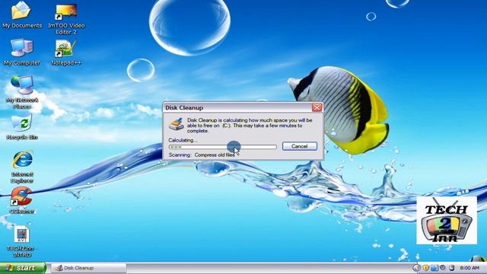The height and width of the screenshot is (274, 487).
Task: Click the Disk Cleanup broom icon in dialog
Action: click(x=176, y=123)
